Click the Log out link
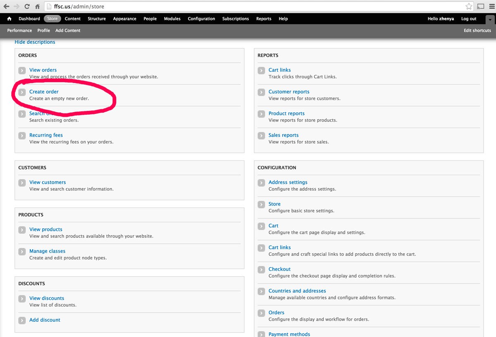The width and height of the screenshot is (496, 337). 469,19
